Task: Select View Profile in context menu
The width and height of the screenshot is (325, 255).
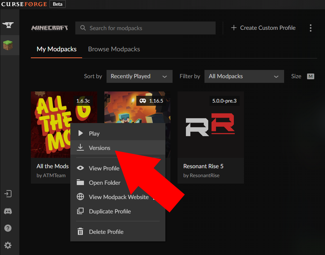Action: pyautogui.click(x=118, y=168)
